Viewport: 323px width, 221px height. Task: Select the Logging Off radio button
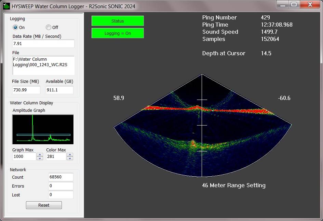(49, 27)
